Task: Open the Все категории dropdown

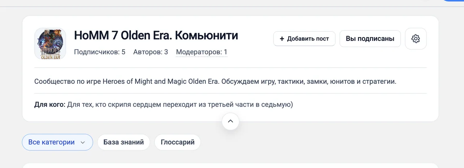Action: coord(57,142)
